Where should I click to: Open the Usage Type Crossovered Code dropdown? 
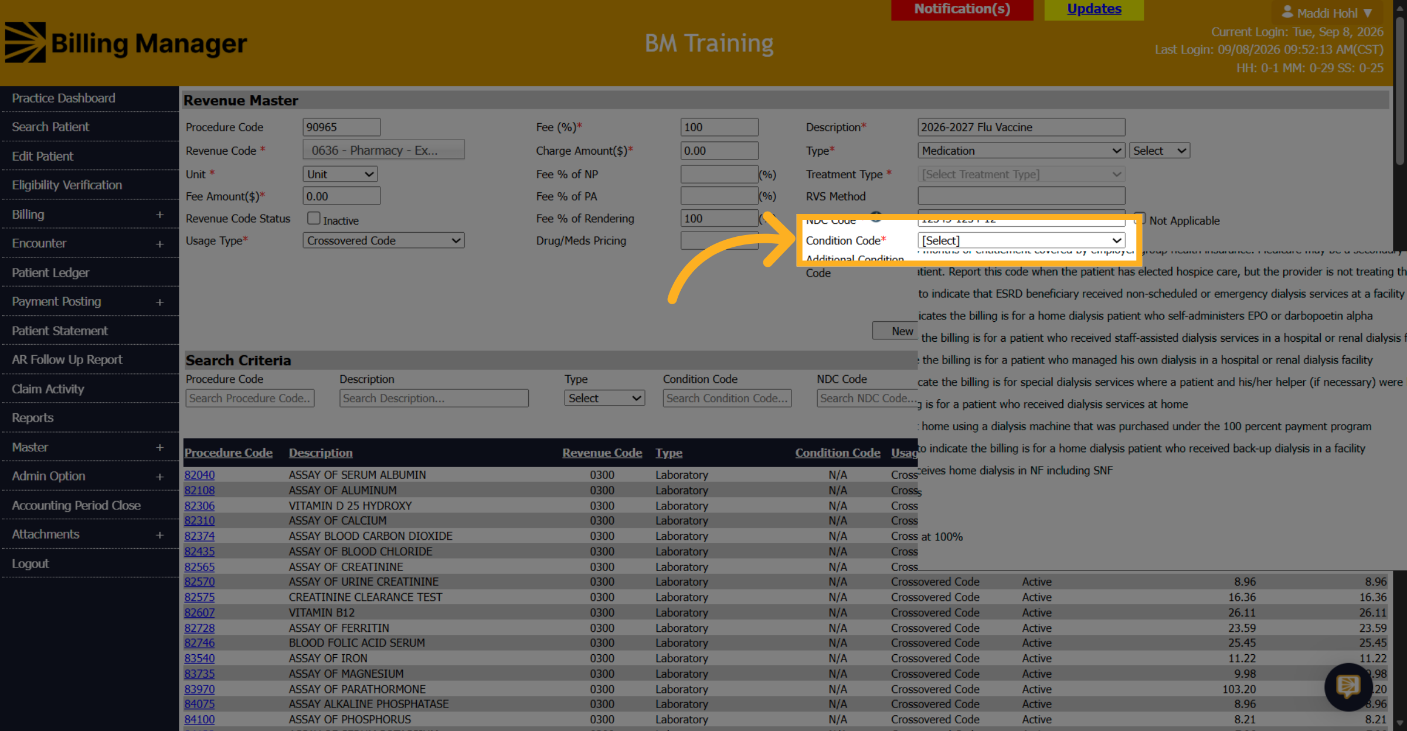[x=383, y=240]
